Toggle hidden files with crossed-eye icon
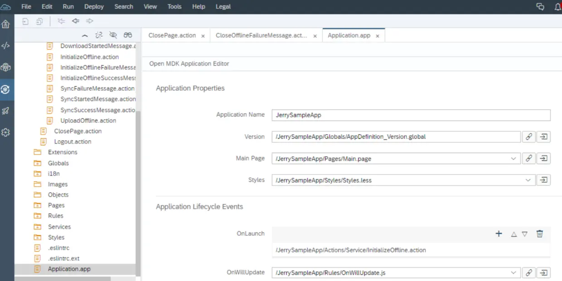This screenshot has height=281, width=562. tap(113, 35)
